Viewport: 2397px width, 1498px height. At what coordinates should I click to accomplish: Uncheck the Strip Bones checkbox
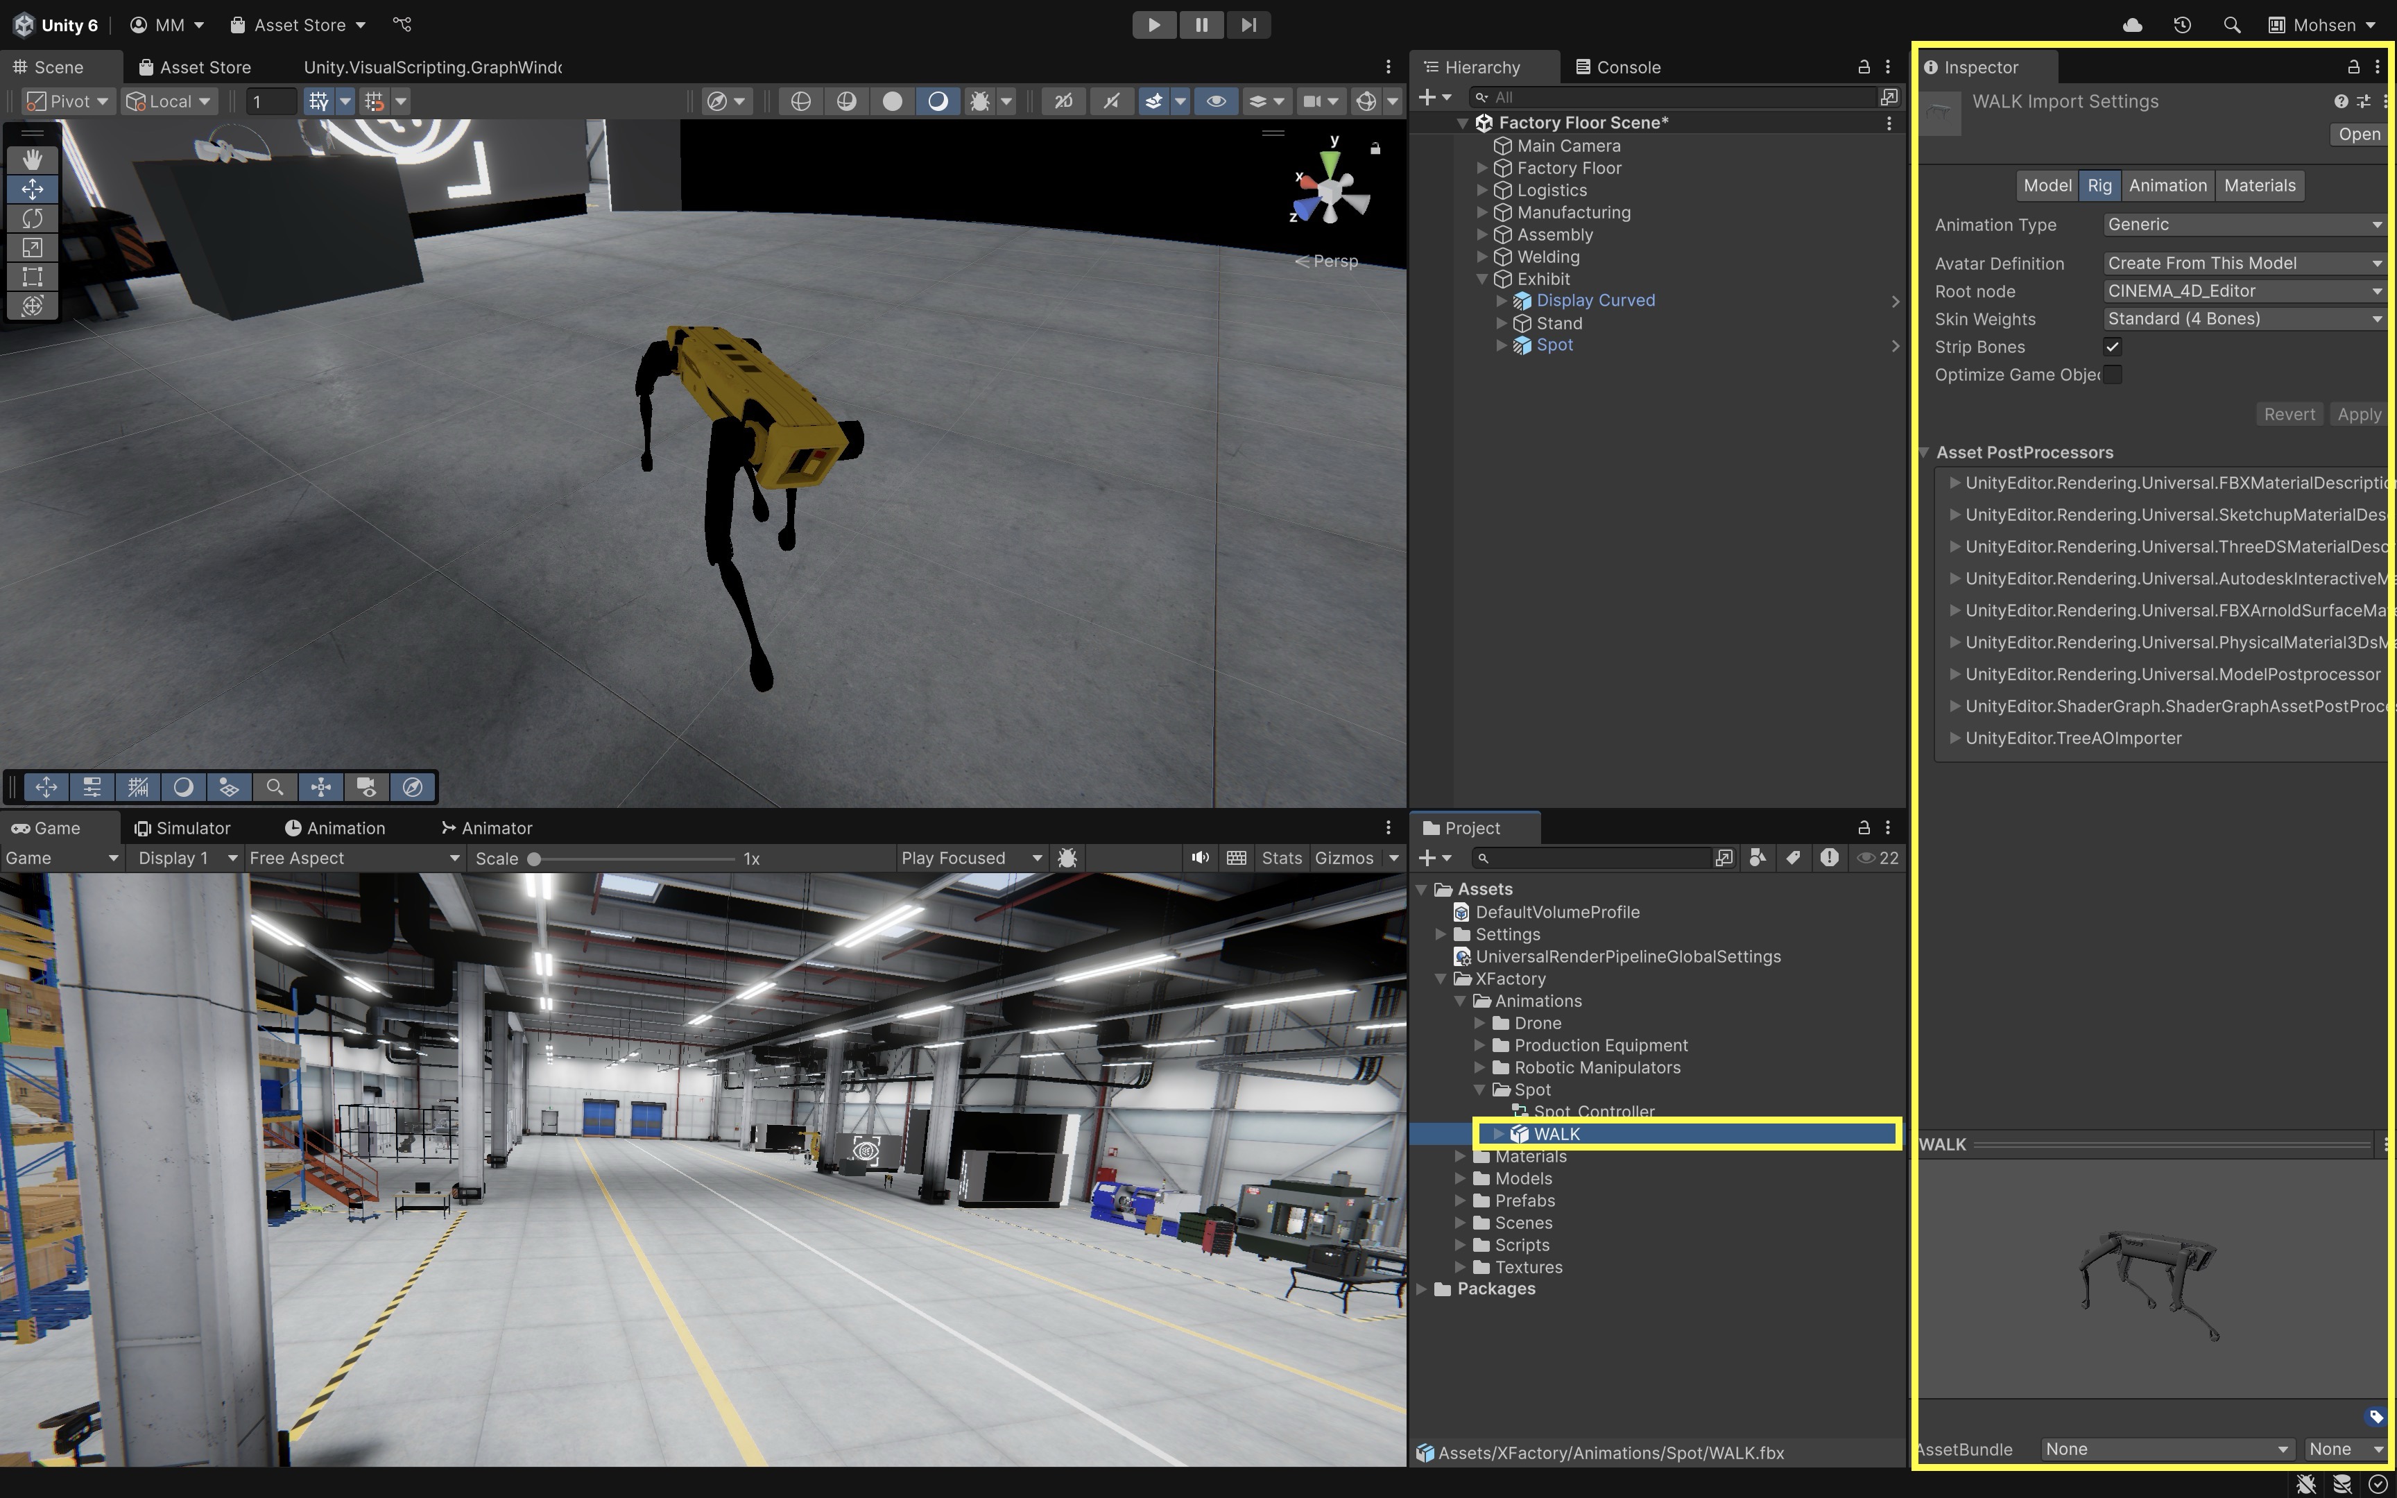[x=2112, y=347]
